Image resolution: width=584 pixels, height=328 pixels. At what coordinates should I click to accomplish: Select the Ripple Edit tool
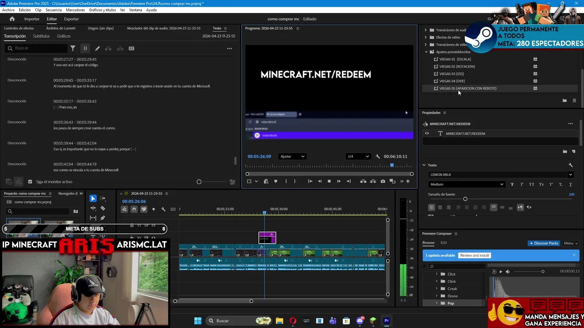93,208
